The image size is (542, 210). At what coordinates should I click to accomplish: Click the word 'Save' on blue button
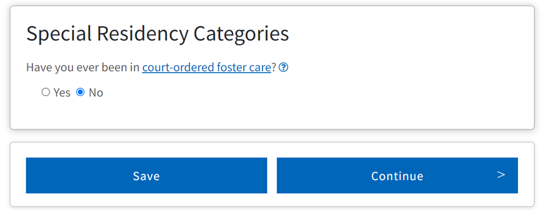pos(147,176)
